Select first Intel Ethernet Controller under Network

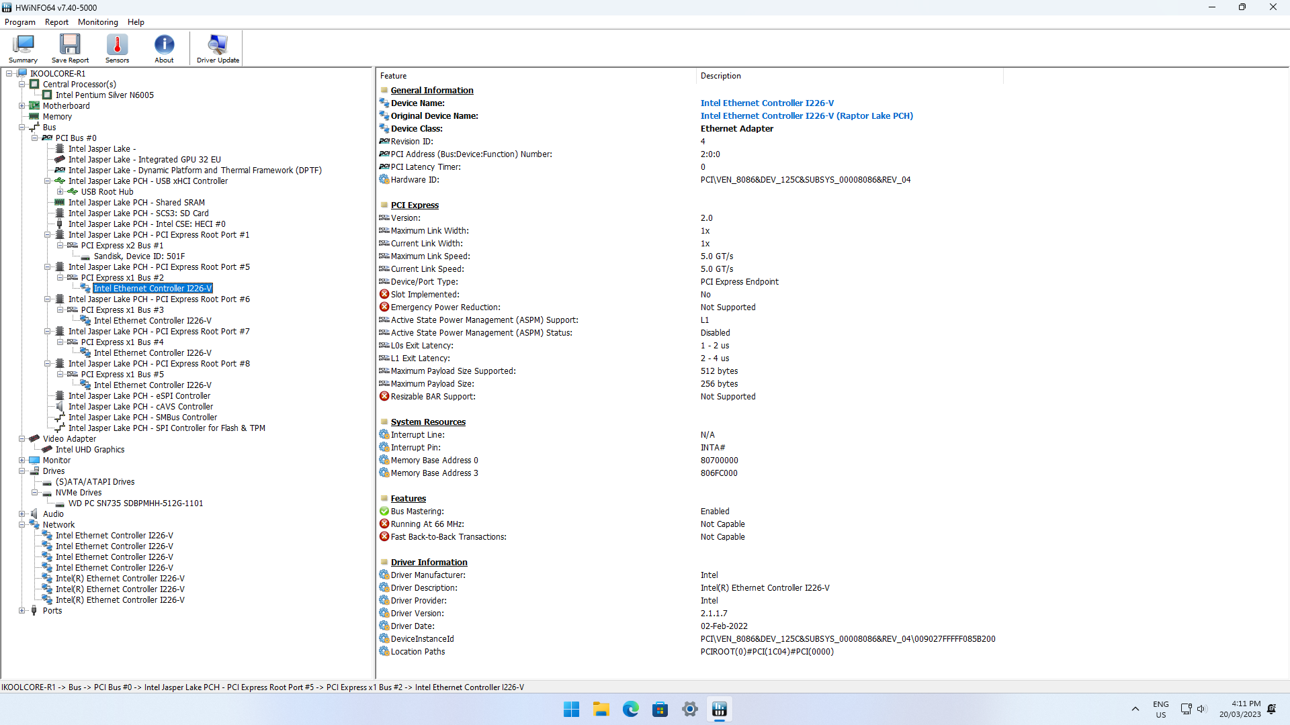(x=114, y=536)
